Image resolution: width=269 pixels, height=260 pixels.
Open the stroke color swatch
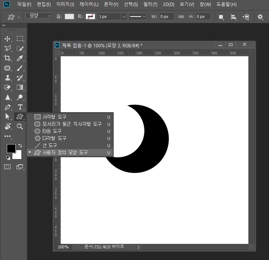pyautogui.click(x=90, y=17)
